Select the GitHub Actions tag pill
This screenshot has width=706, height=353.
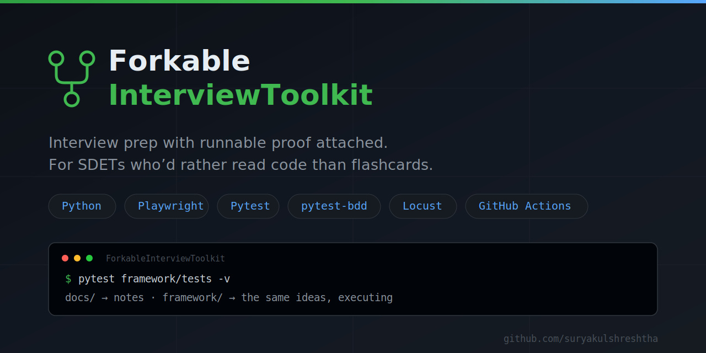tap(527, 206)
